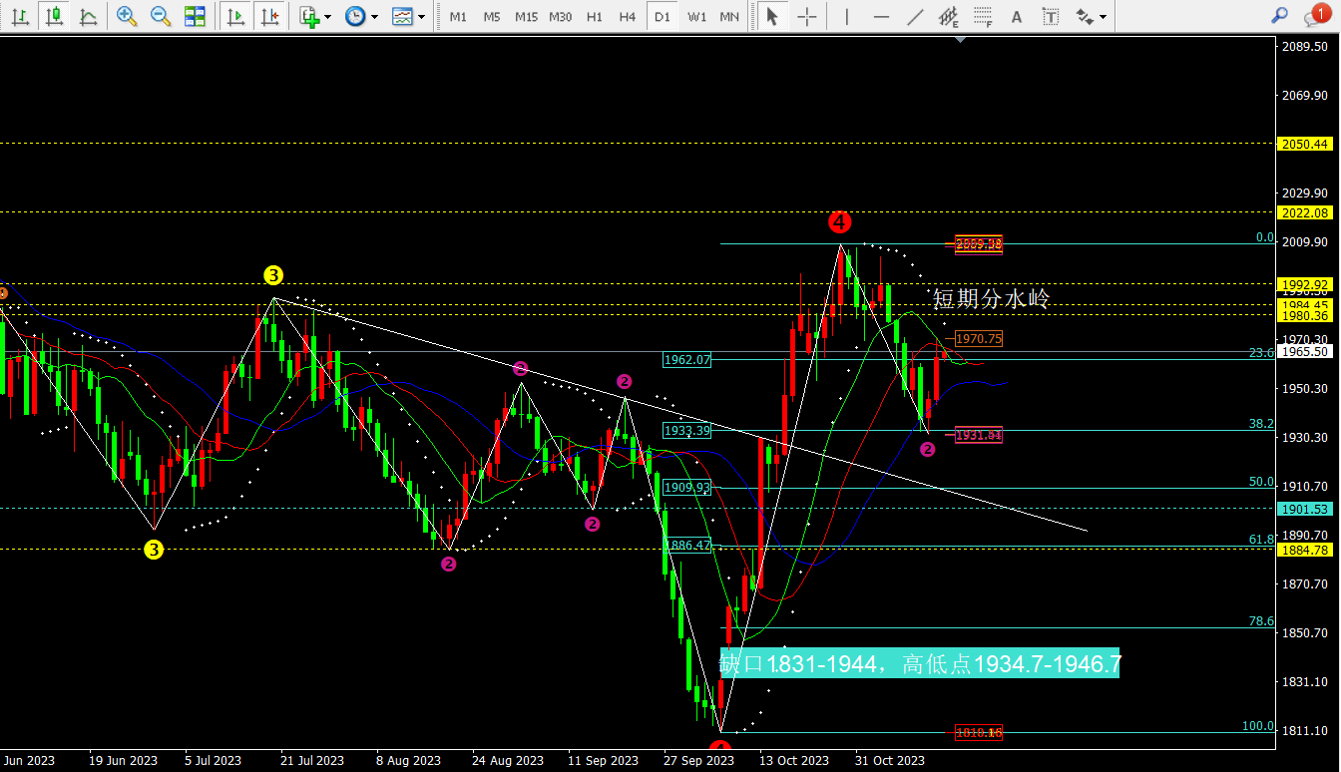Switch to M5 timeframe
The height and width of the screenshot is (772, 1341).
492,17
